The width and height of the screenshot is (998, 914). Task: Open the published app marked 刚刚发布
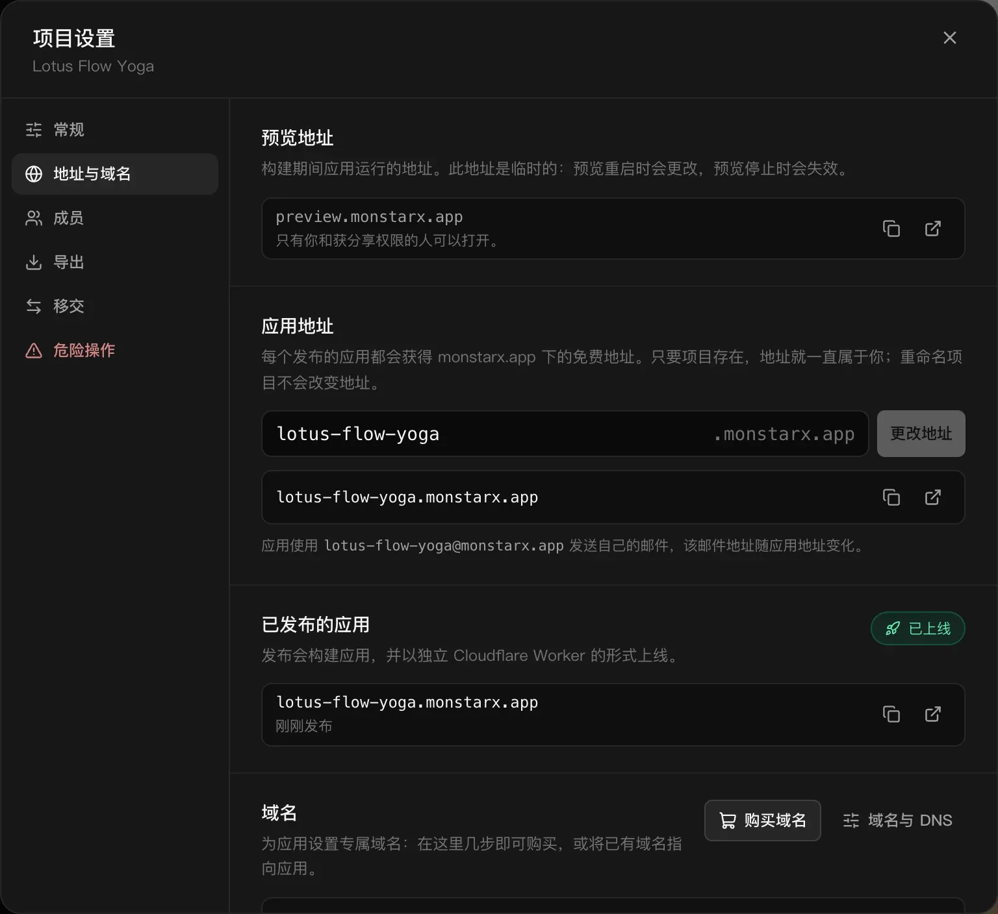pos(933,714)
